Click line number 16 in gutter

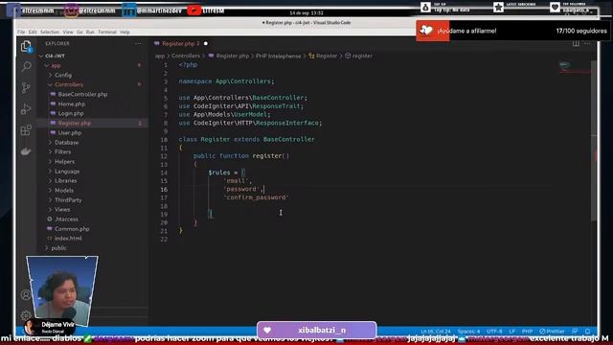[164, 190]
